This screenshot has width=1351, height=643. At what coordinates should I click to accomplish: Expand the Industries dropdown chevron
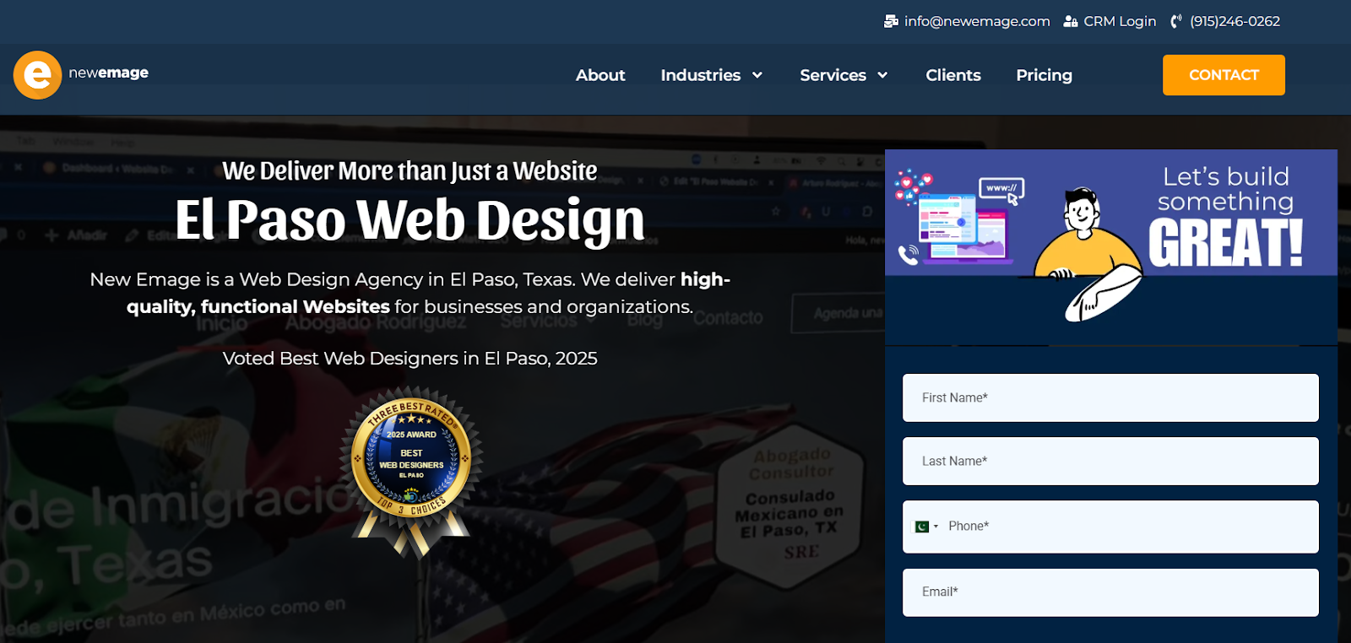pyautogui.click(x=757, y=75)
